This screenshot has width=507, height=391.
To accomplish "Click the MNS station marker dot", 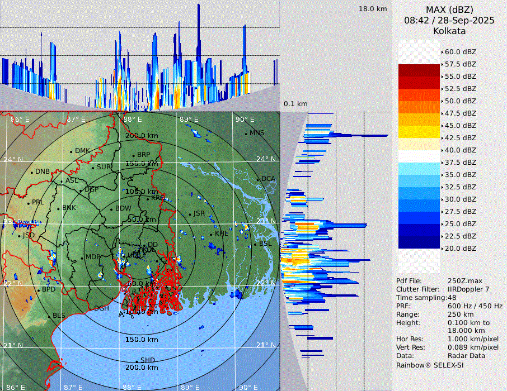I will pos(246,133).
